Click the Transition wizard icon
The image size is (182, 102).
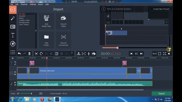pyautogui.click(x=57, y=54)
